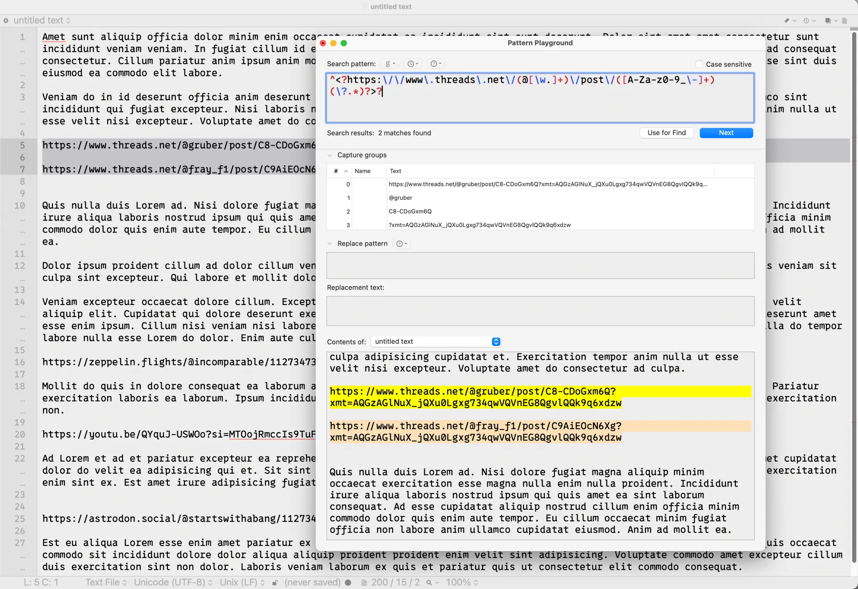Viewport: 858px width, 589px height.
Task: Open recent search patterns clock icon
Action: [411, 63]
